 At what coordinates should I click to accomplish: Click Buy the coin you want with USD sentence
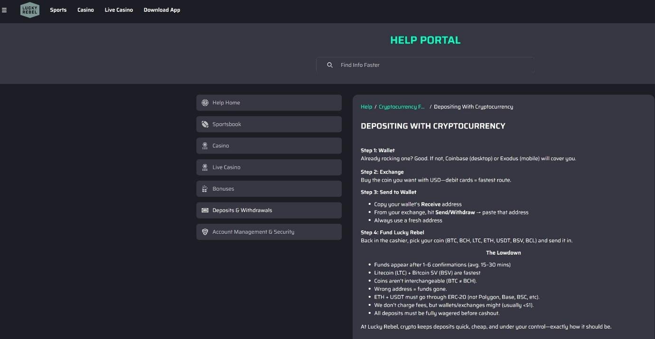click(x=436, y=180)
